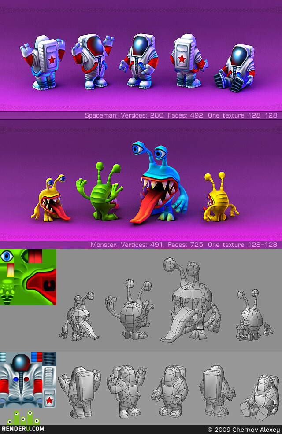Click the red star in spaceman texture
Image resolution: width=282 pixels, height=434 pixels.
[49, 400]
